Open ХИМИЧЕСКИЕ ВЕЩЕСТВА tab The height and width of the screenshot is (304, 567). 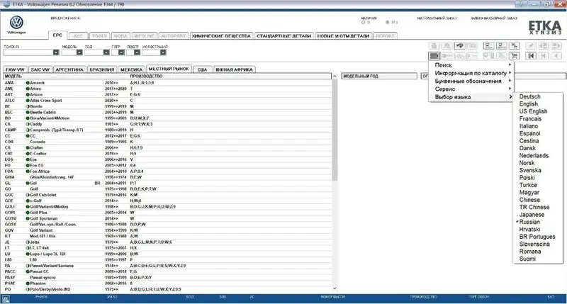(221, 36)
